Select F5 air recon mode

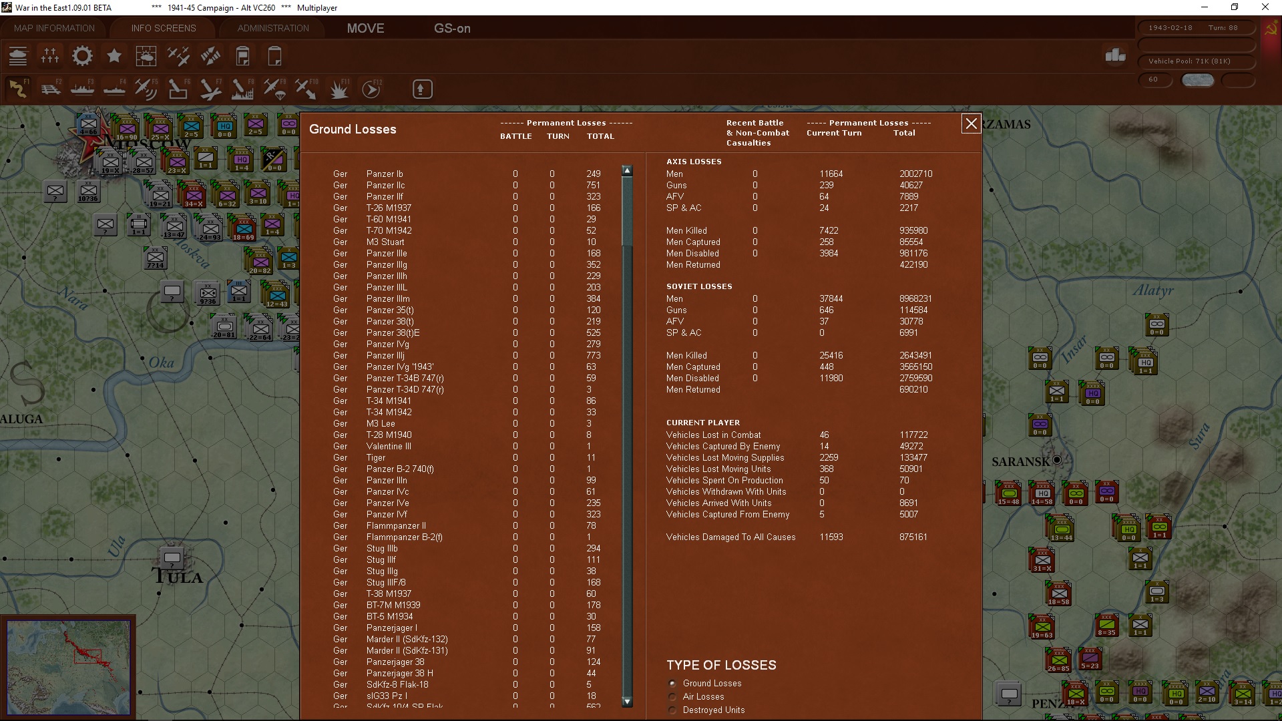pyautogui.click(x=146, y=89)
